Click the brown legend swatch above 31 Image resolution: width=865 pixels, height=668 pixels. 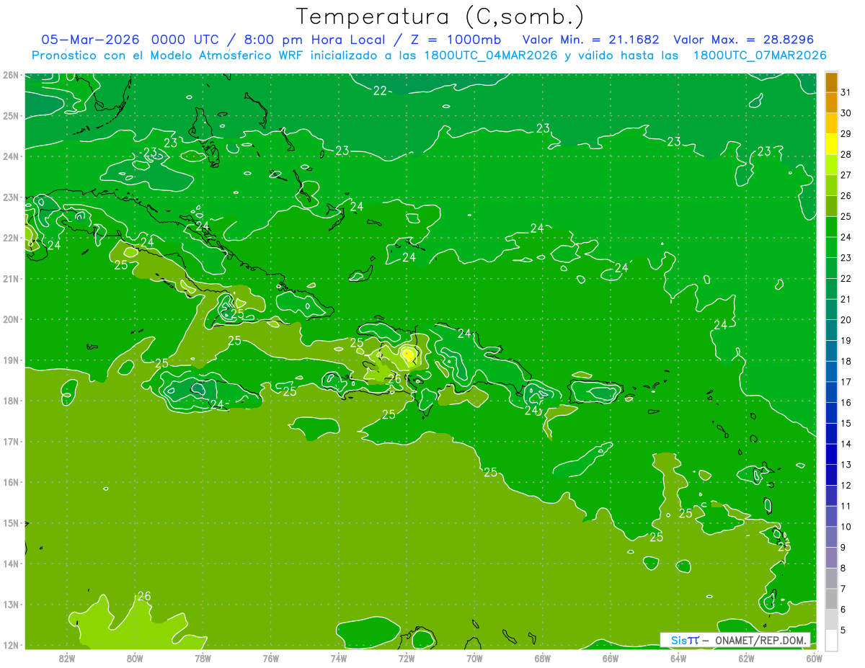831,82
